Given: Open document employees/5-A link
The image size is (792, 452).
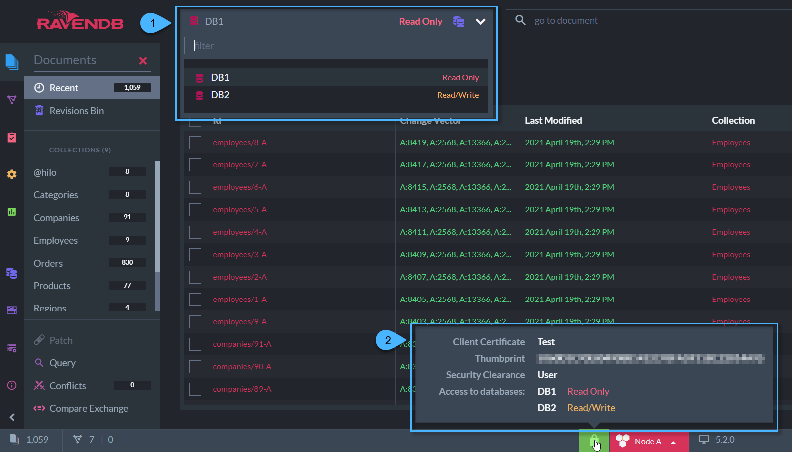Looking at the screenshot, I should (240, 210).
